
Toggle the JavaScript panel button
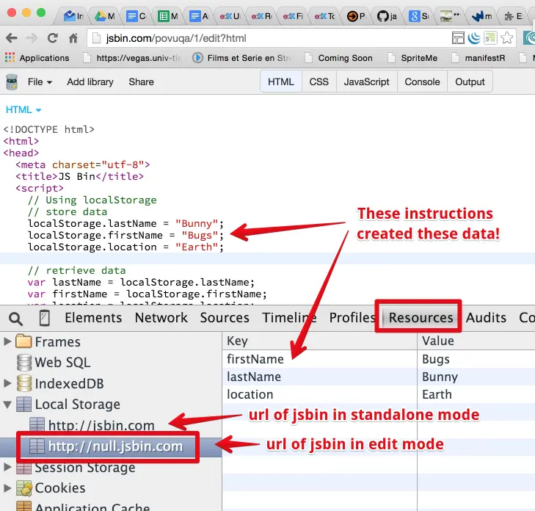(366, 82)
